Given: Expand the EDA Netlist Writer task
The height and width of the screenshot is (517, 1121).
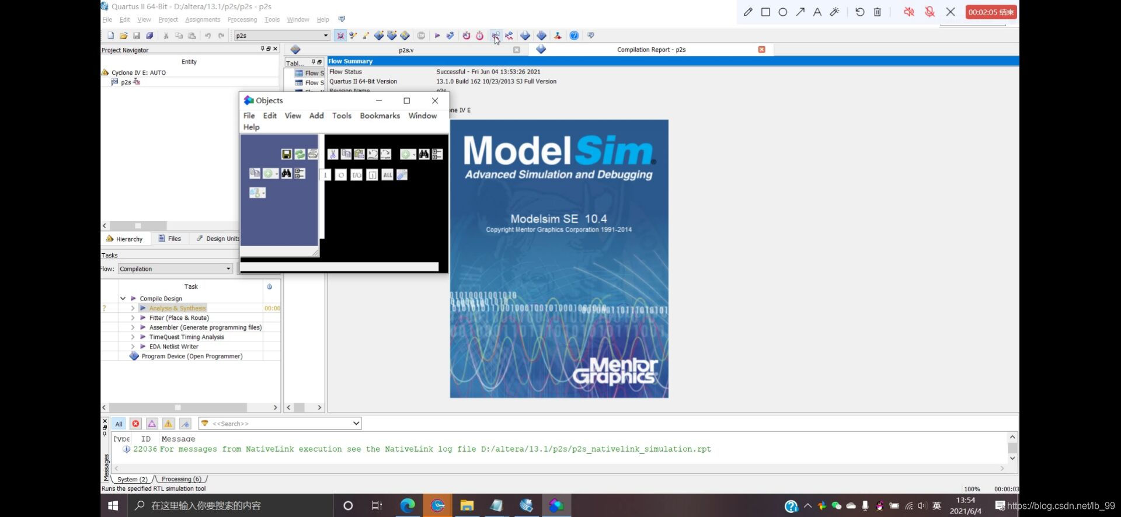Looking at the screenshot, I should 133,347.
